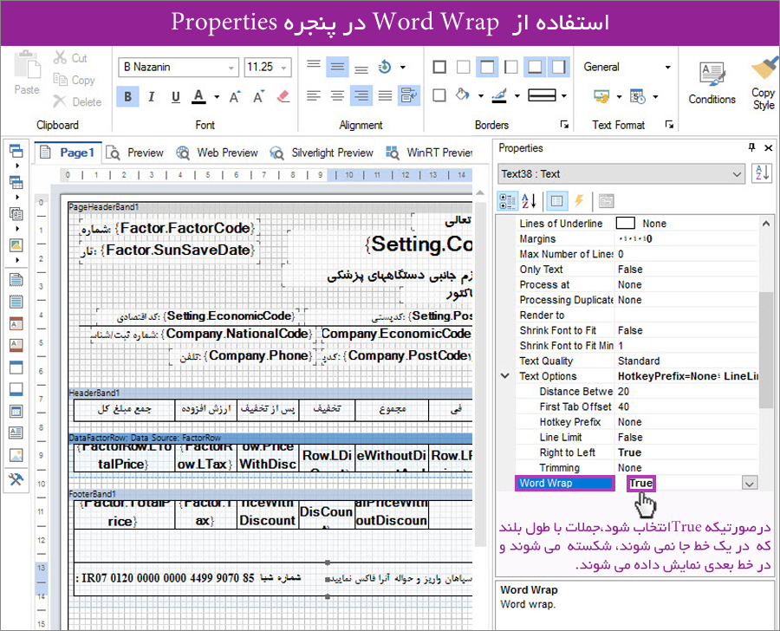Viewport: 780px width, 631px height.
Task: Open the WinRT Preview tab
Action: point(429,153)
